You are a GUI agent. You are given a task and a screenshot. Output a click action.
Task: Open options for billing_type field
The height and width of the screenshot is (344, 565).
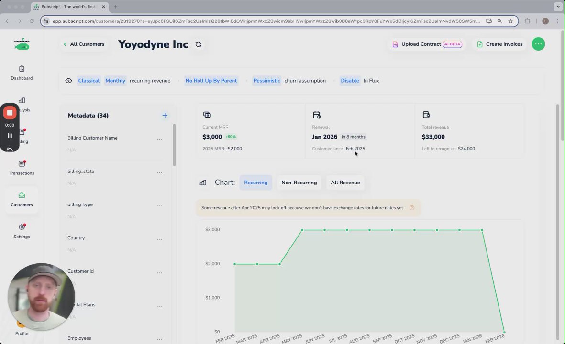click(x=160, y=206)
